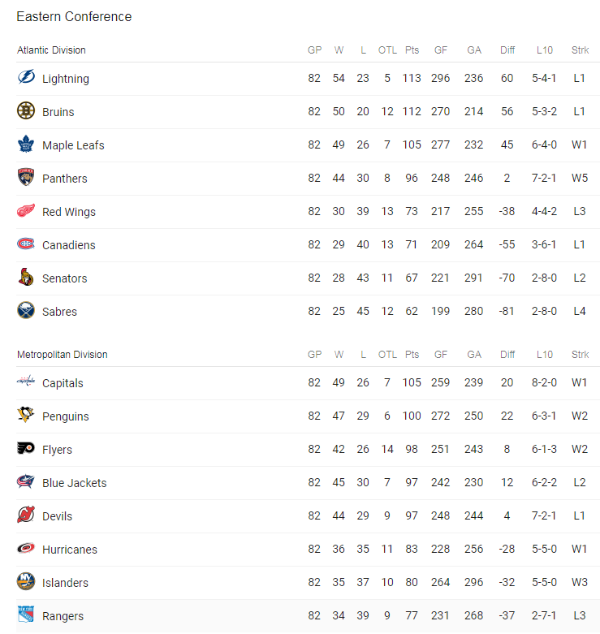
Task: Click the Red Wings logo icon
Action: pos(26,211)
